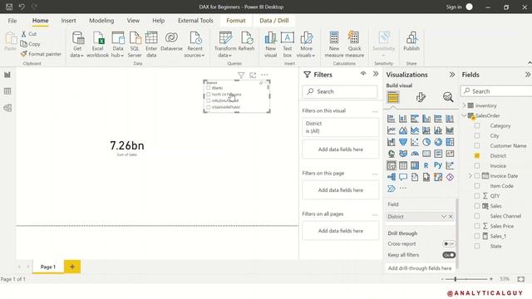Toggle Cross-report drill through
This screenshot has height=299, width=532.
pos(449,243)
